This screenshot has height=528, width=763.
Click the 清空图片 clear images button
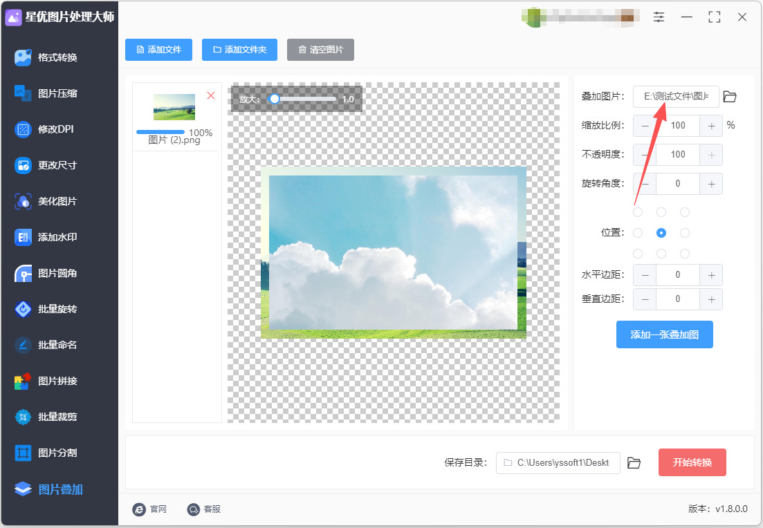(320, 50)
